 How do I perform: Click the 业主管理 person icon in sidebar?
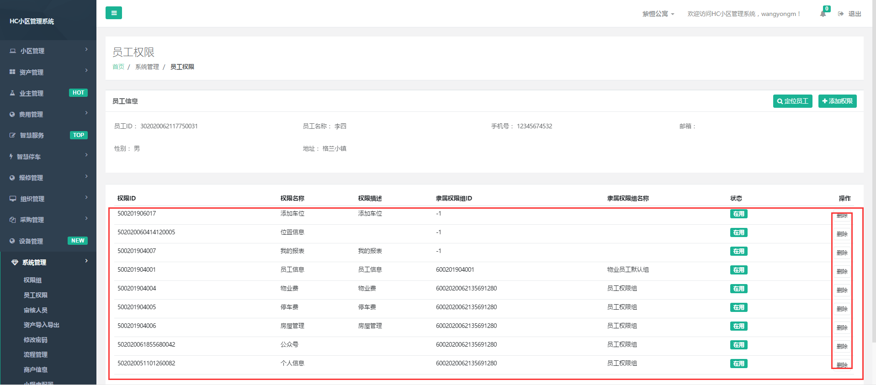coord(12,93)
